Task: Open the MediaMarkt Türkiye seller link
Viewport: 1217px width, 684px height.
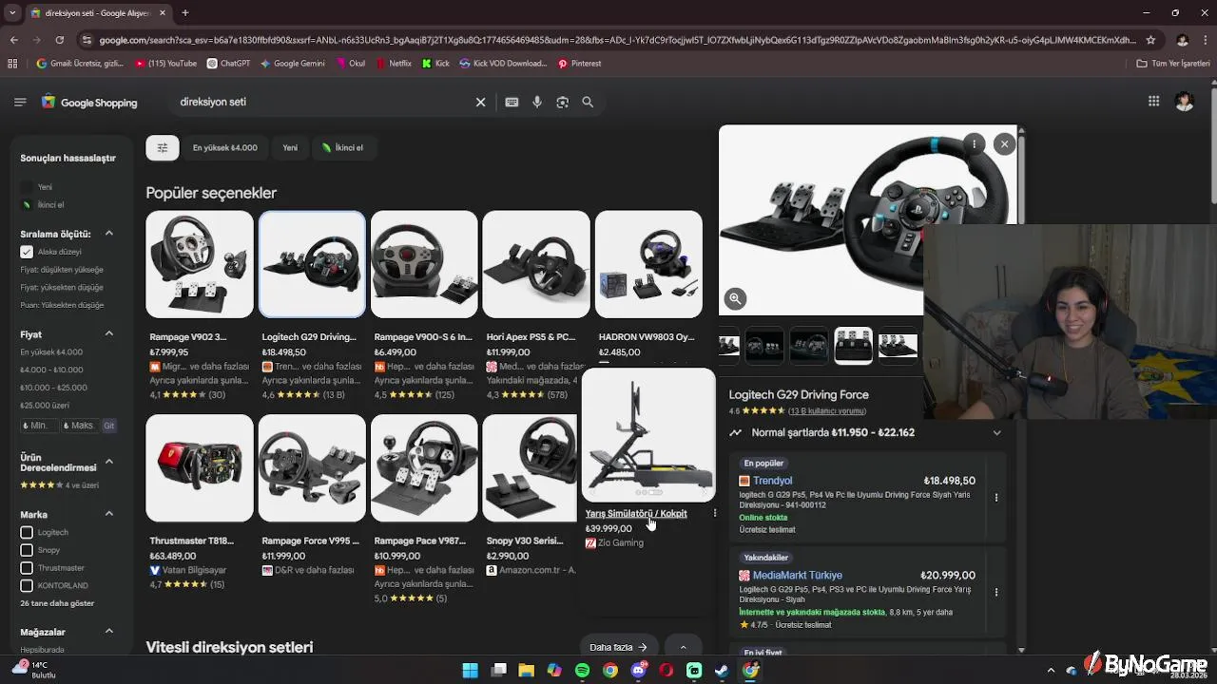Action: [797, 576]
